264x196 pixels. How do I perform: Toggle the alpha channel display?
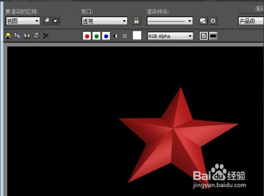coord(115,36)
